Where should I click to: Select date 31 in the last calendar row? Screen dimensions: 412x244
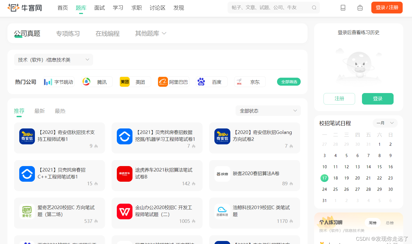[325, 201]
